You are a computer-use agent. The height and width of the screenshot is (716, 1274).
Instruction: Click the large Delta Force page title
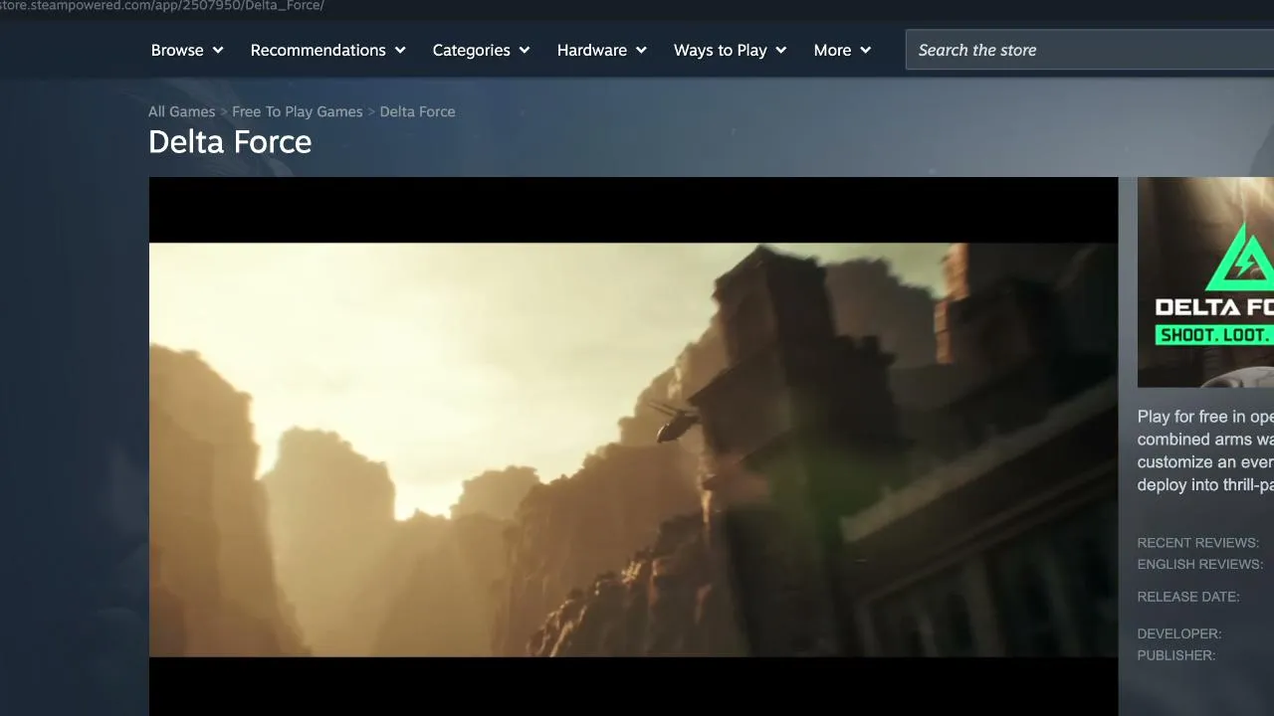tap(230, 142)
